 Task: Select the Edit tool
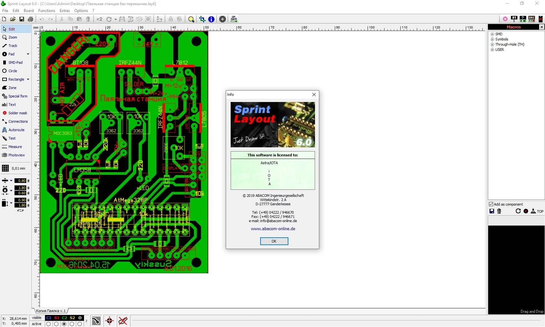coord(16,29)
